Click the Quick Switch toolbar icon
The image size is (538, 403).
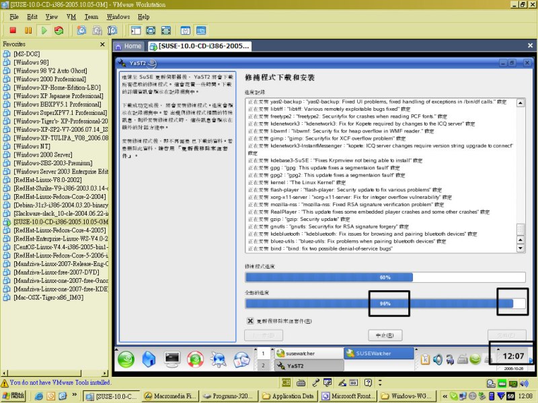165,30
